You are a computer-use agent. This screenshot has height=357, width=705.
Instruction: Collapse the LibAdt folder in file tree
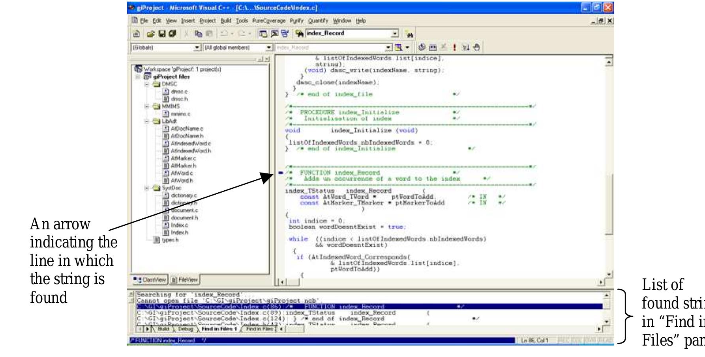[147, 121]
